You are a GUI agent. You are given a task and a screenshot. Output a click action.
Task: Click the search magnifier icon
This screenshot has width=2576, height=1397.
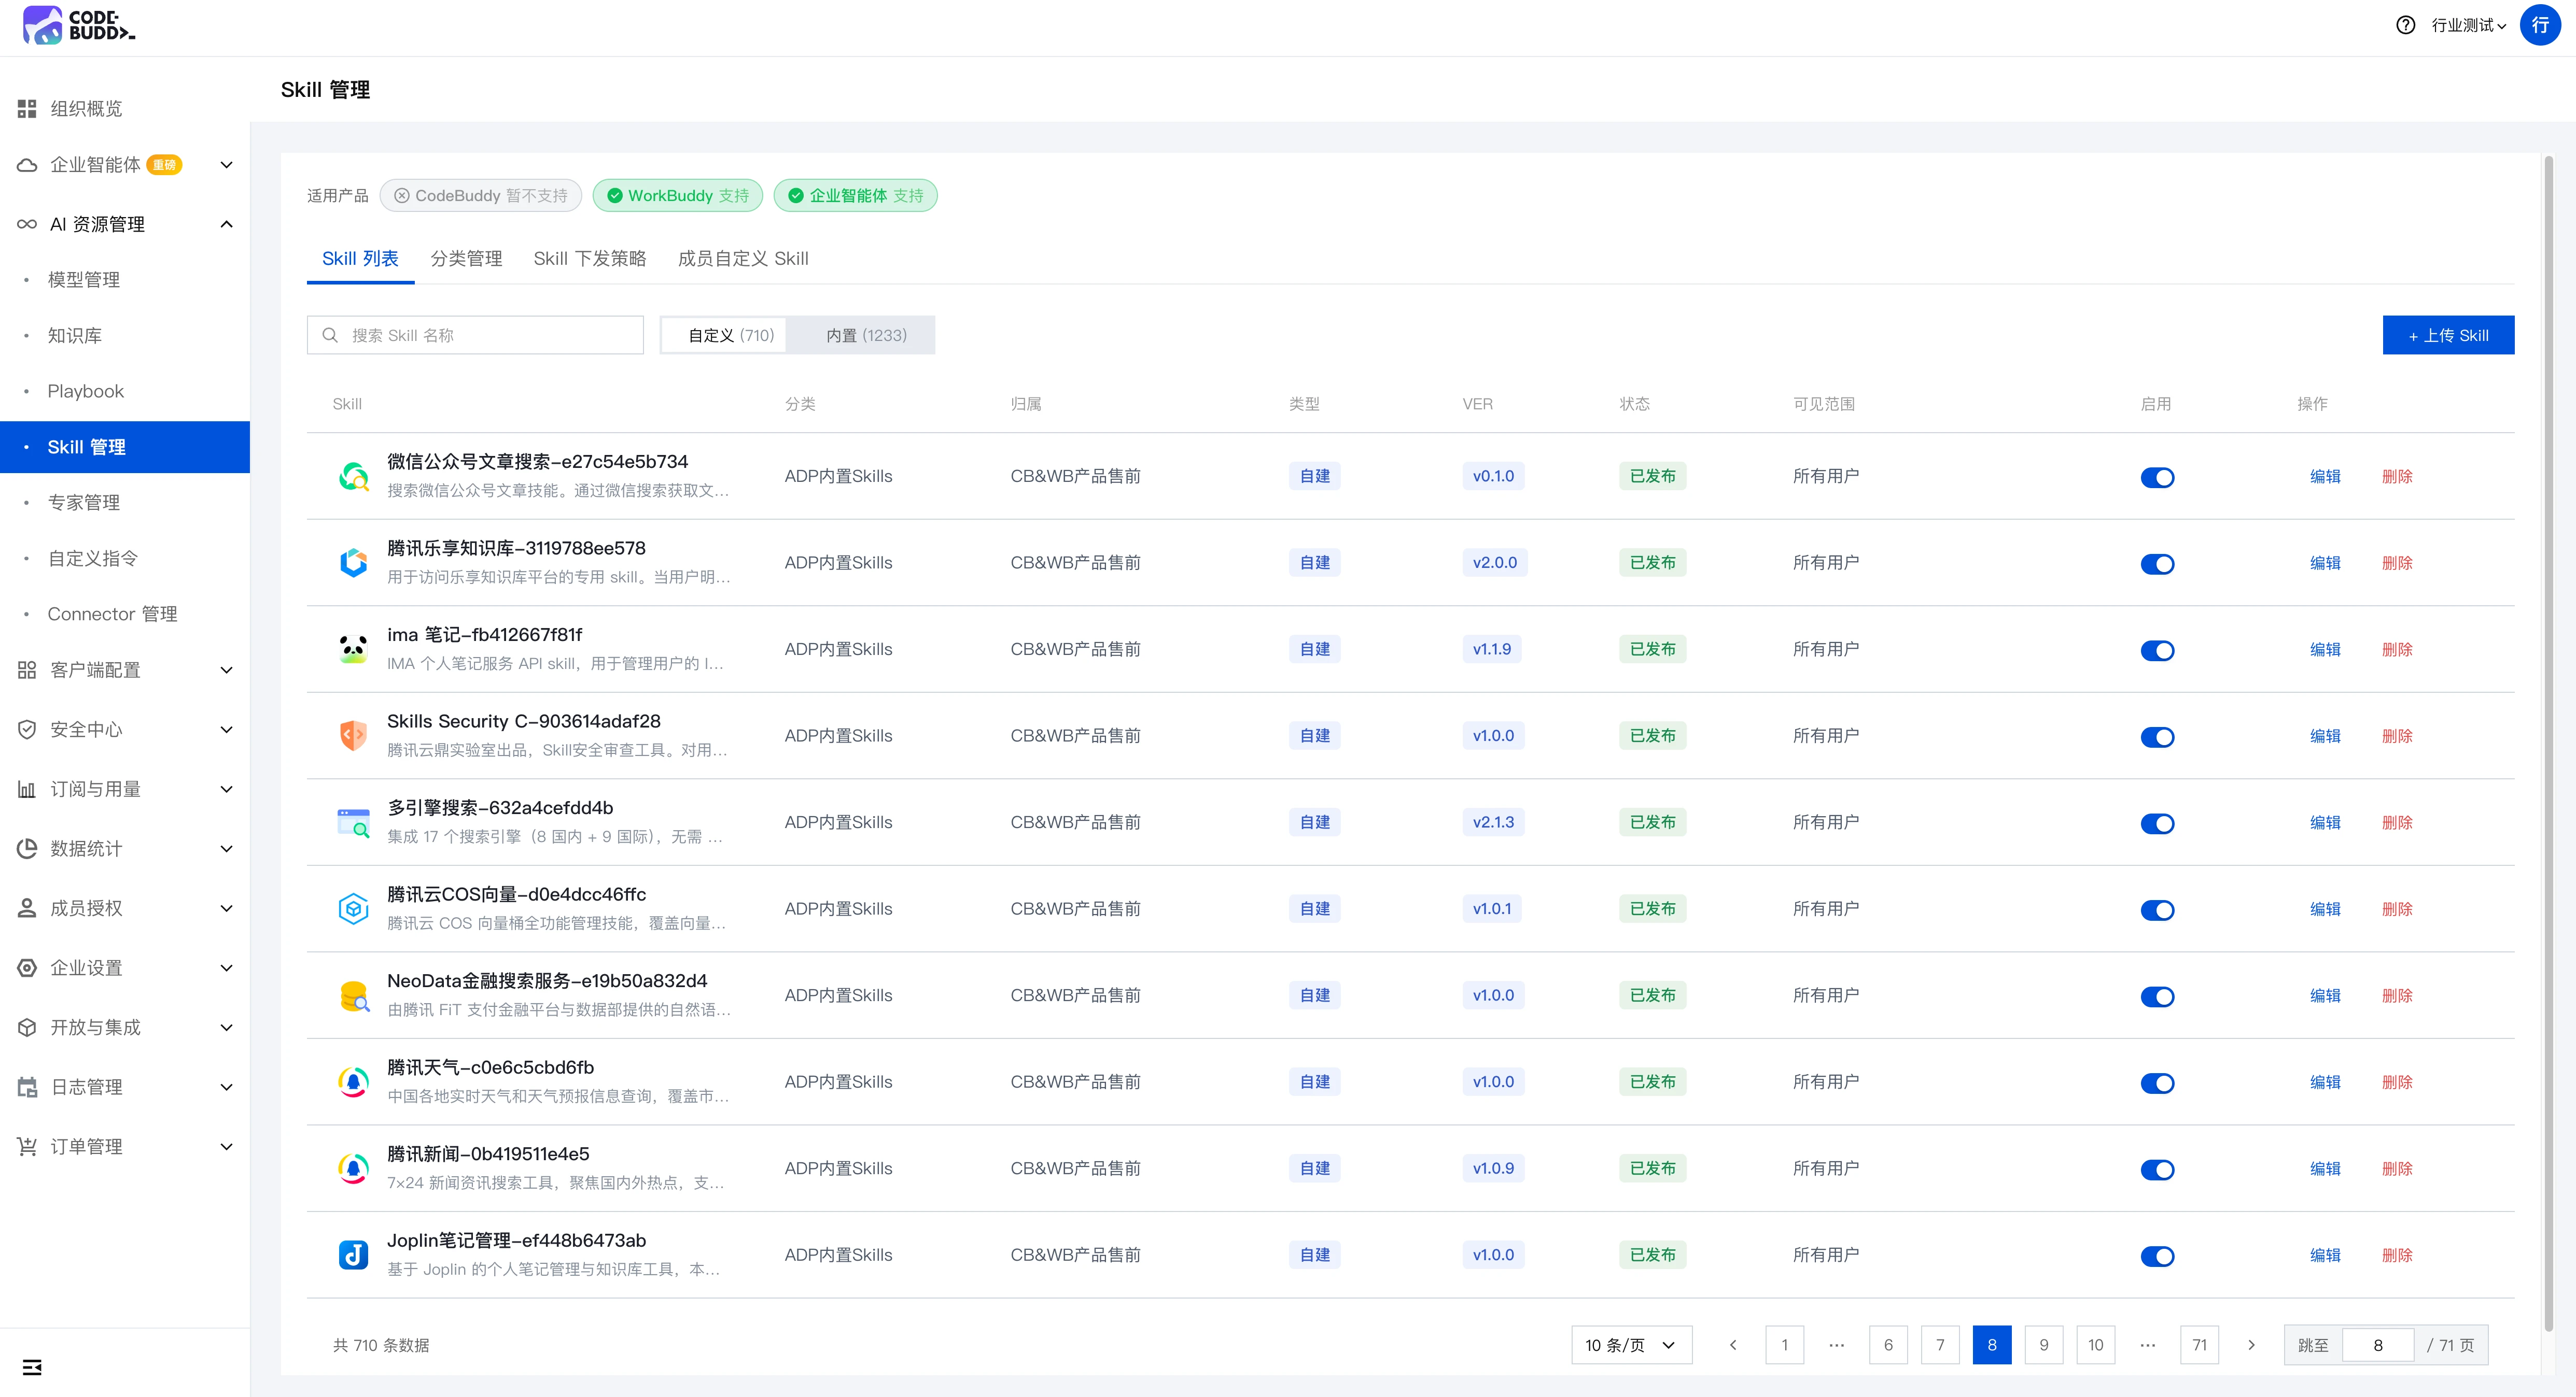[x=330, y=336]
